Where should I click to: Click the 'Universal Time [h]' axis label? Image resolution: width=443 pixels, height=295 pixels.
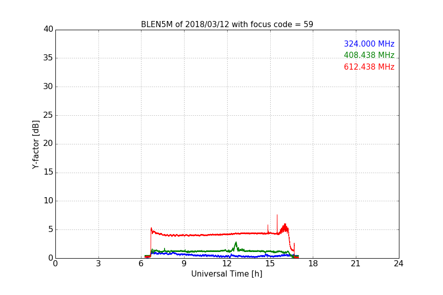(227, 274)
